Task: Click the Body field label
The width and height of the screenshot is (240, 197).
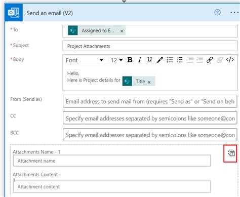Action: (x=18, y=59)
